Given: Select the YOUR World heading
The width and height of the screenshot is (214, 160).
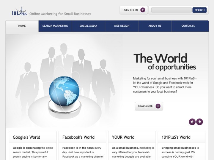Looking at the screenshot, I should pyautogui.click(x=123, y=137).
